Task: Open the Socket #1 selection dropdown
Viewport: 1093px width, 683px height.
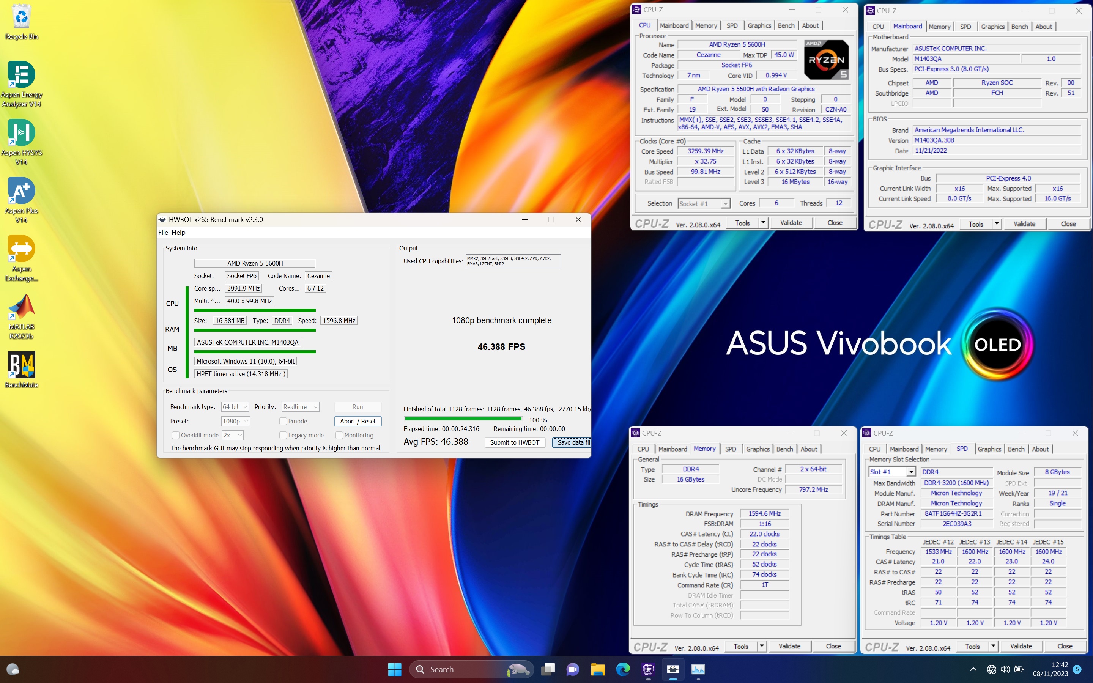Action: point(704,204)
